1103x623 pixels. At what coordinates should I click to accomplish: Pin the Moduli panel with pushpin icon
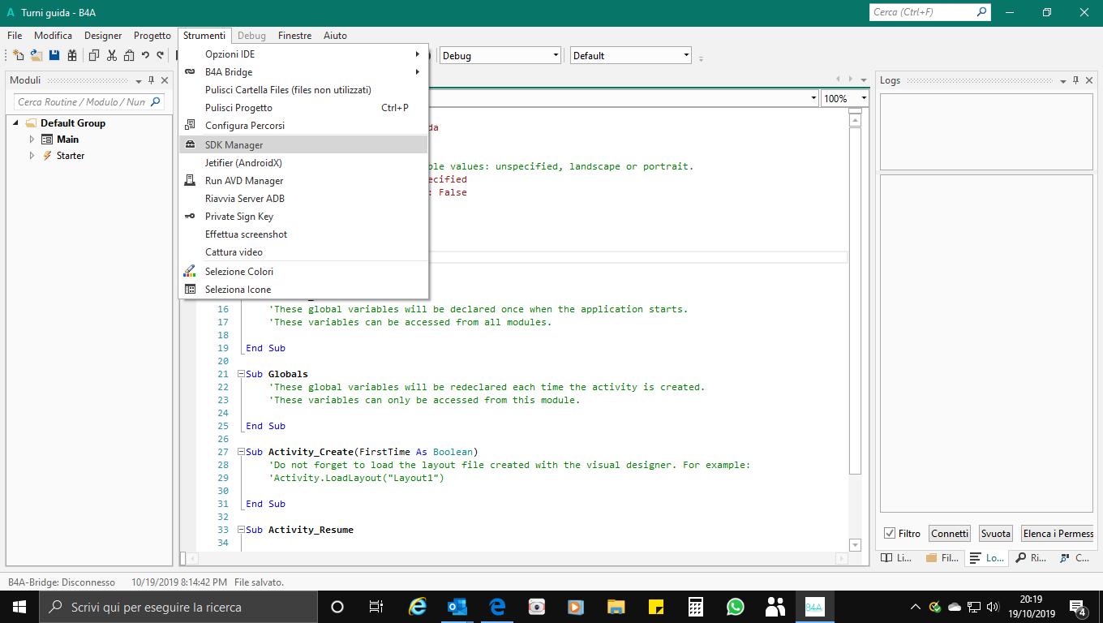[151, 80]
